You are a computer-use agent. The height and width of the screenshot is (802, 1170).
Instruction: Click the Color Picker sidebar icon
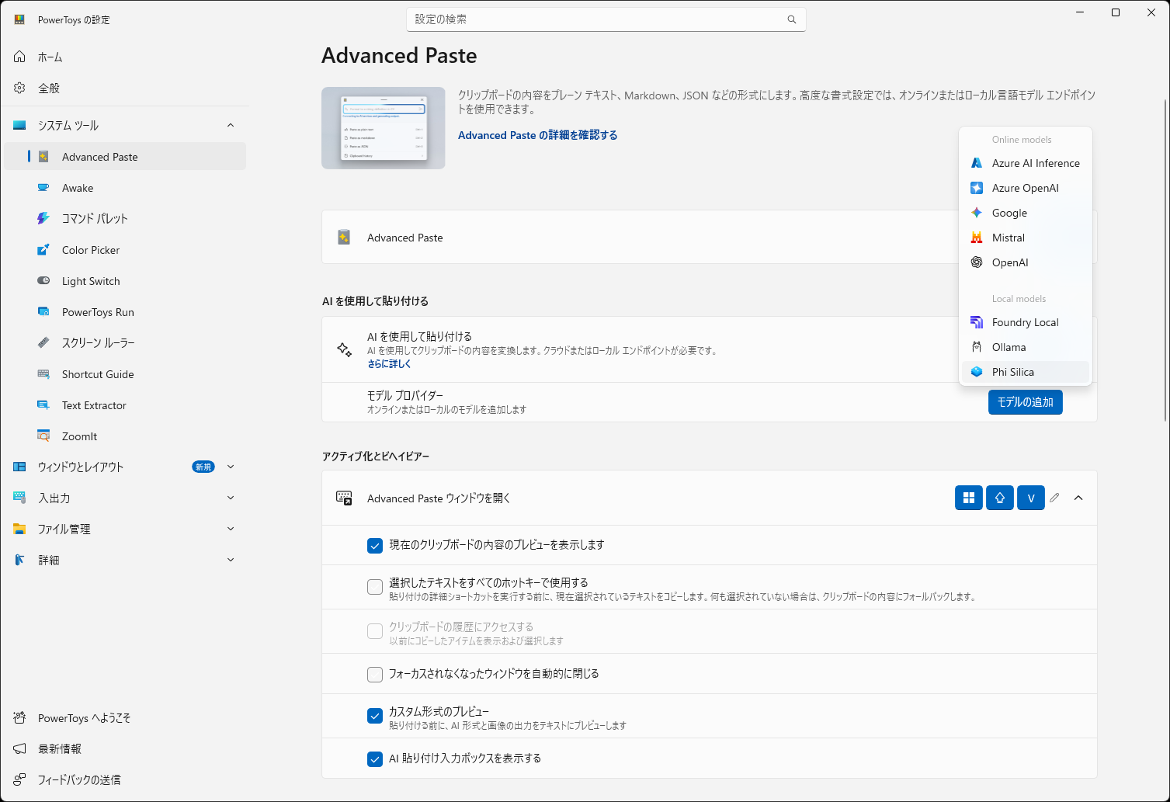click(43, 250)
